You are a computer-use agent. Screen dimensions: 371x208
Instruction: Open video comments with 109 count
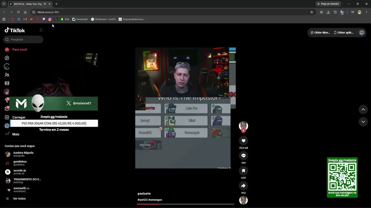243,156
